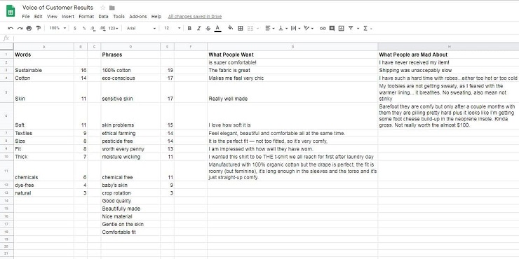Toggle Strikethrough formatting
Viewport: 519px width, 259px height.
pyautogui.click(x=208, y=29)
